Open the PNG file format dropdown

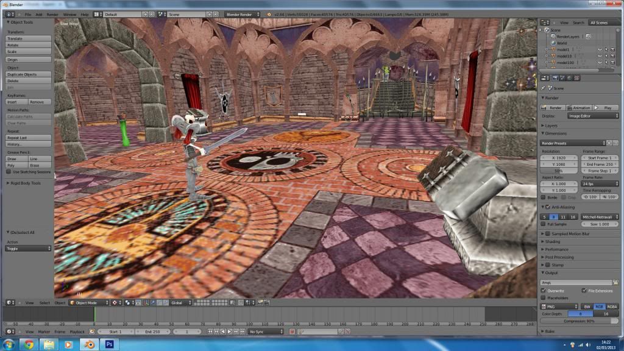coord(559,307)
